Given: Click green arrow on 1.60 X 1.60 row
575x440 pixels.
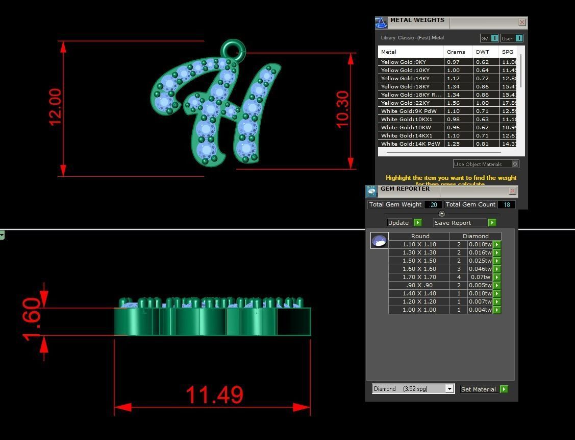Looking at the screenshot, I should [x=497, y=269].
